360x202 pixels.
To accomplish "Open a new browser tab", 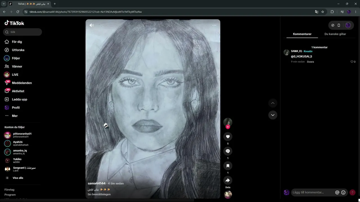I will (x=55, y=4).
